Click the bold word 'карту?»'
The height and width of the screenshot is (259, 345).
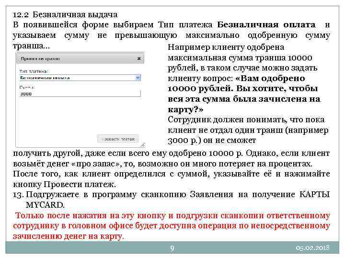(x=185, y=109)
